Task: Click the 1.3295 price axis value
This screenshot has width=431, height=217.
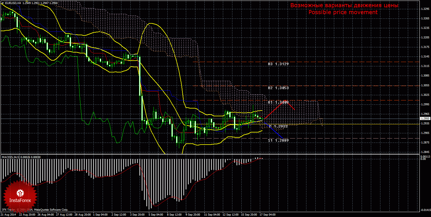Action: 425,9
